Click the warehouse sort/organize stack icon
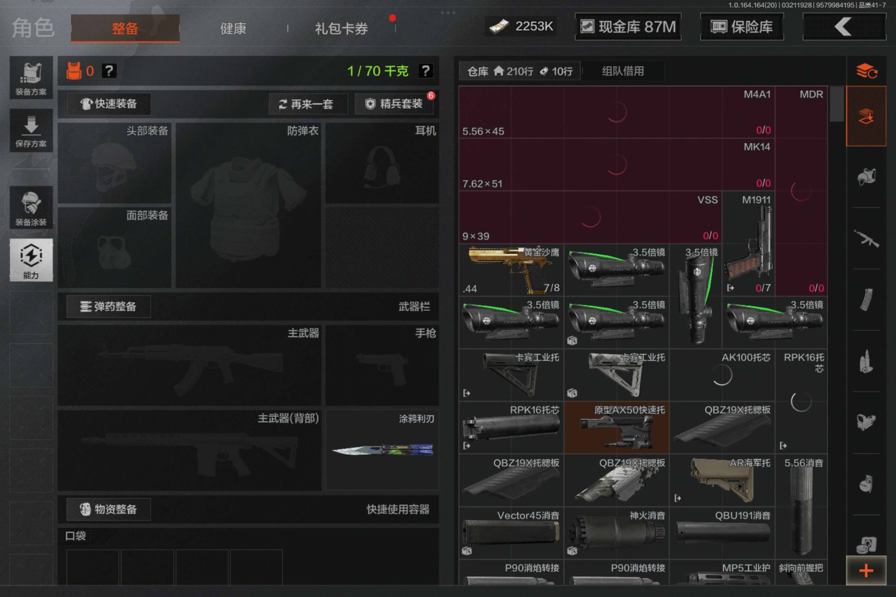 (x=866, y=72)
